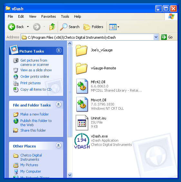This screenshot has height=182, width=181.
Task: Go up one folder level
Action: pyautogui.click(x=52, y=27)
